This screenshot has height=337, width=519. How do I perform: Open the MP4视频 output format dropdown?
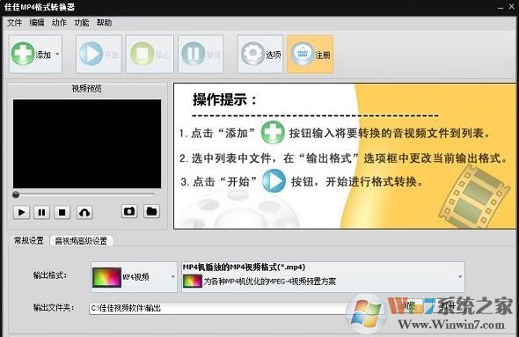tap(134, 277)
